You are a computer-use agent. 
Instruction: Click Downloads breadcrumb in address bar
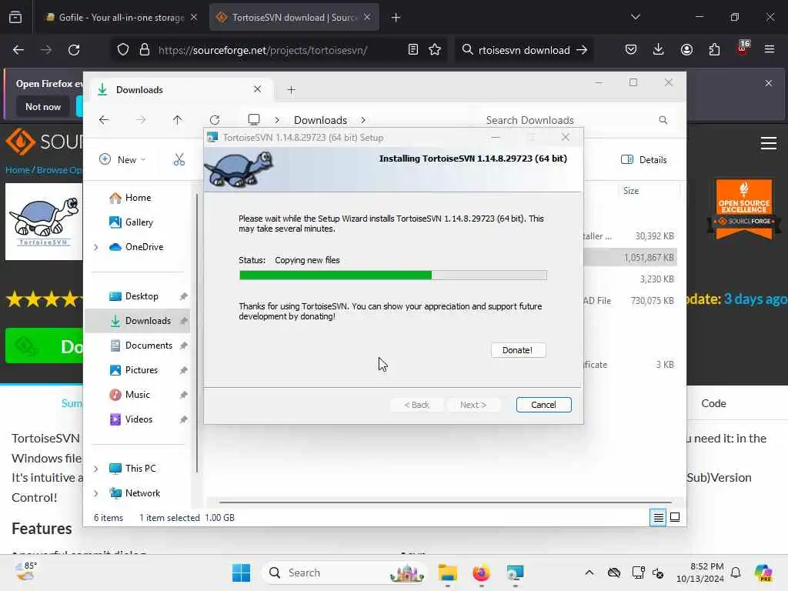point(320,120)
